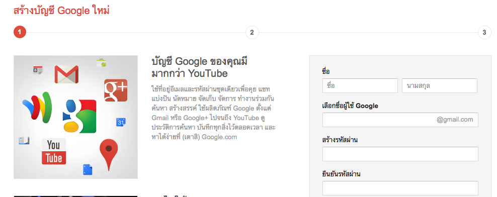Click the Google News newspaper icon

click(x=38, y=70)
